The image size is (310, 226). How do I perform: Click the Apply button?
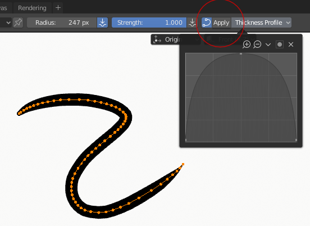221,22
